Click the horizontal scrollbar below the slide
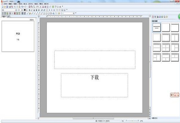The width and height of the screenshot is (180, 123). [x=93, y=119]
